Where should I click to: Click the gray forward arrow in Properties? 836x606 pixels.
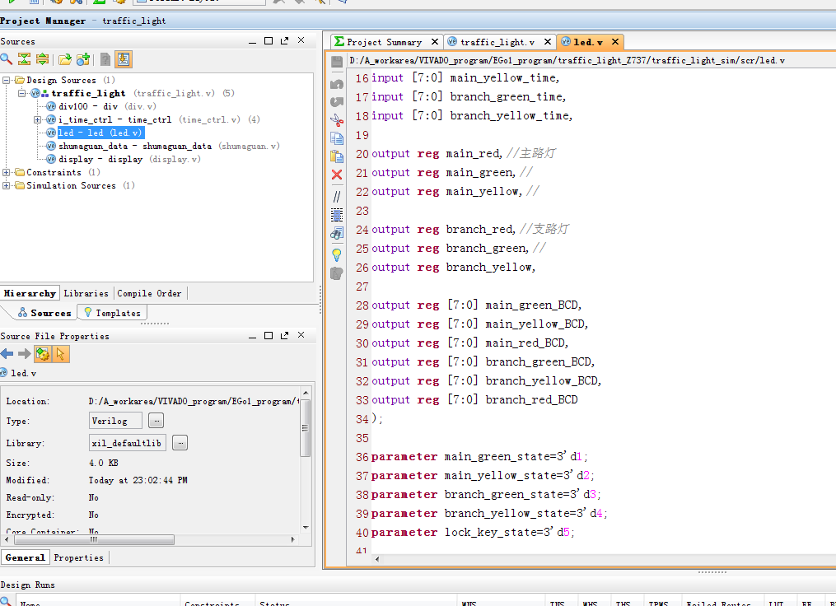coord(25,354)
